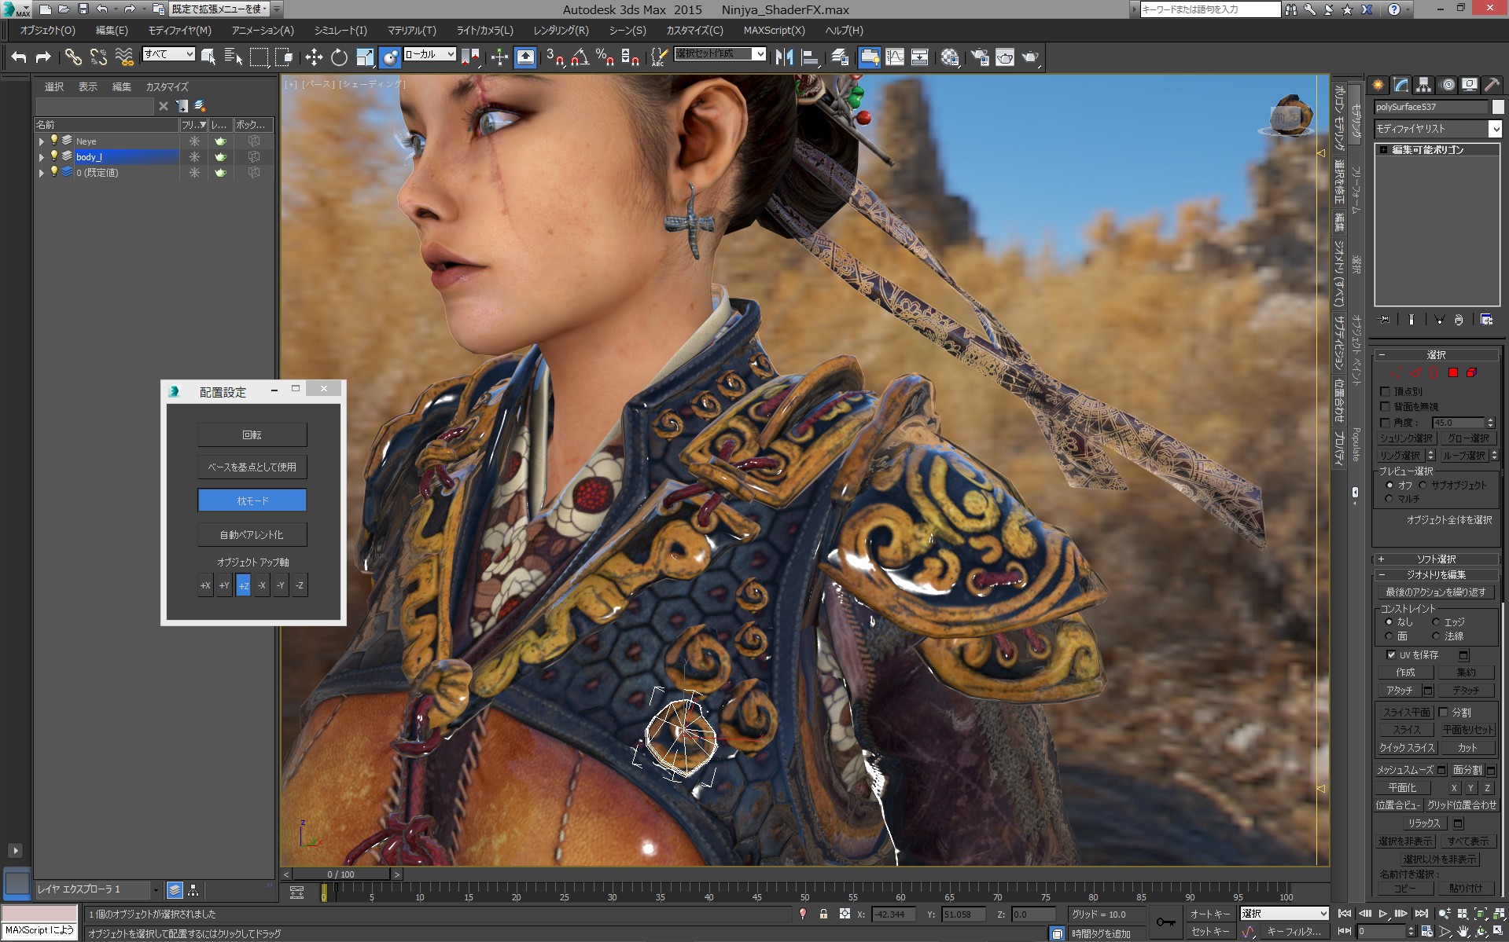Open the レンダリング(R) menu
The width and height of the screenshot is (1509, 942).
point(561,31)
